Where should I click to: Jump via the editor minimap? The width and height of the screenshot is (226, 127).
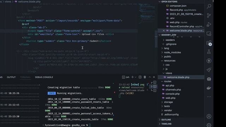147,13
